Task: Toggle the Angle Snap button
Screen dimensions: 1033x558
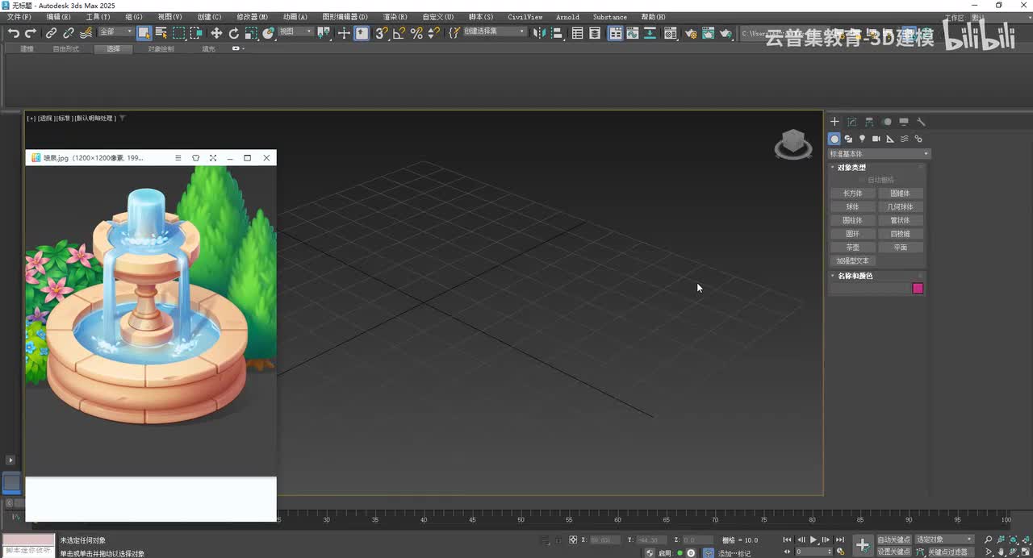Action: [x=399, y=33]
